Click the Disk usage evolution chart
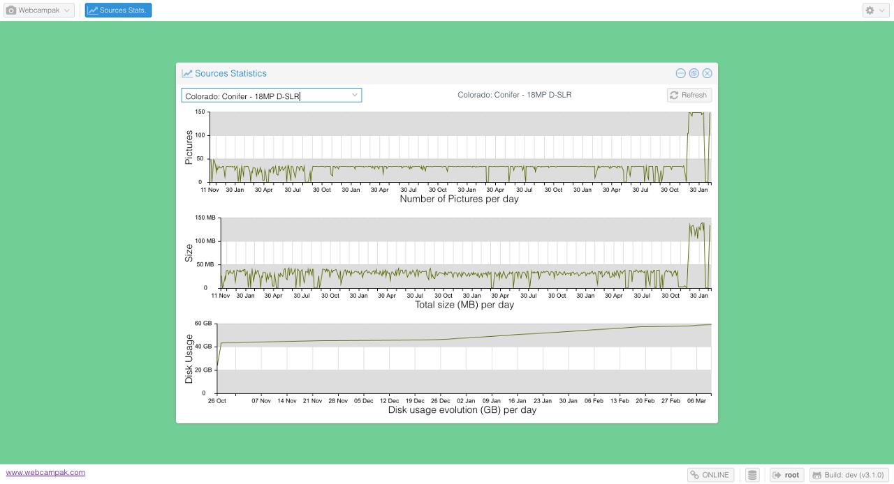This screenshot has height=484, width=894. [464, 358]
